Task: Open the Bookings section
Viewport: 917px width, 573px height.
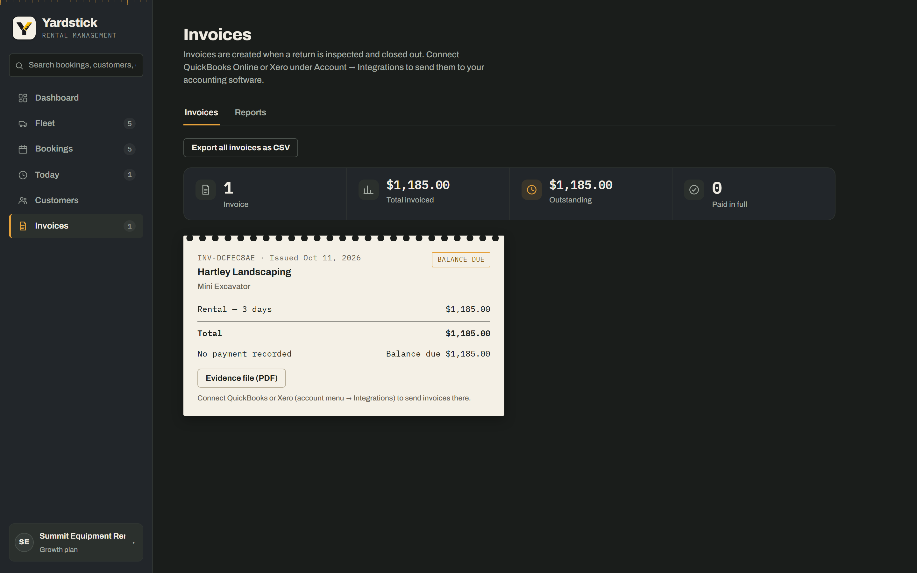Action: (x=76, y=149)
